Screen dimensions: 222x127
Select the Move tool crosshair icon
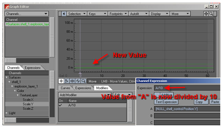click(61, 81)
